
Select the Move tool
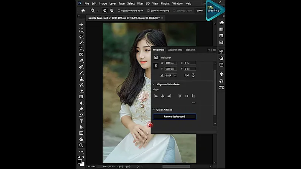pos(81,24)
